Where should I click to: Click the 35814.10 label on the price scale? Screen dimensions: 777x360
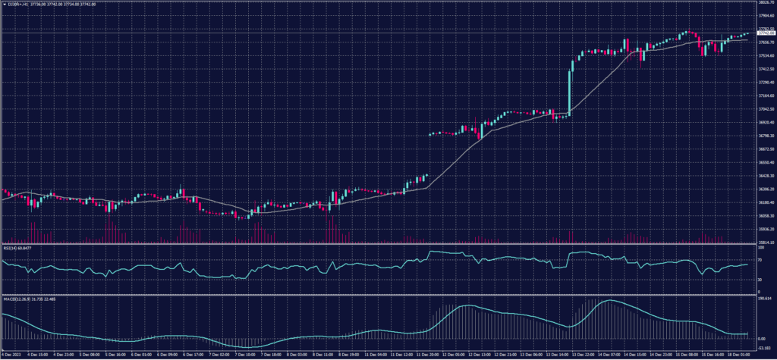(x=765, y=242)
